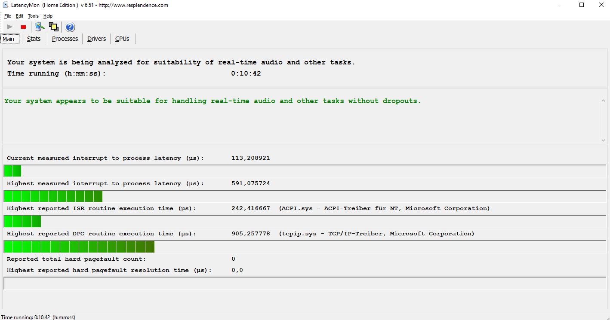Open the Tools menu
The image size is (610, 320).
pos(33,16)
